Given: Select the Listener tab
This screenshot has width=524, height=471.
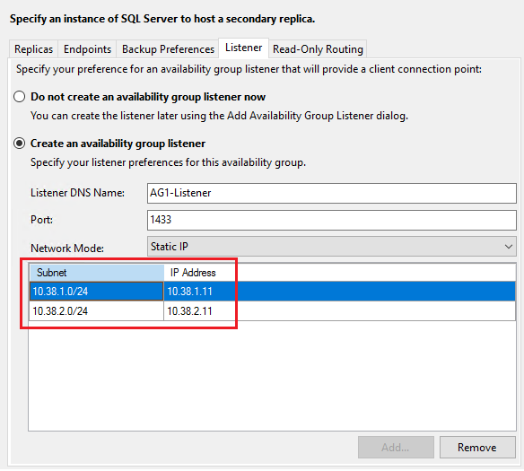Looking at the screenshot, I should 244,48.
